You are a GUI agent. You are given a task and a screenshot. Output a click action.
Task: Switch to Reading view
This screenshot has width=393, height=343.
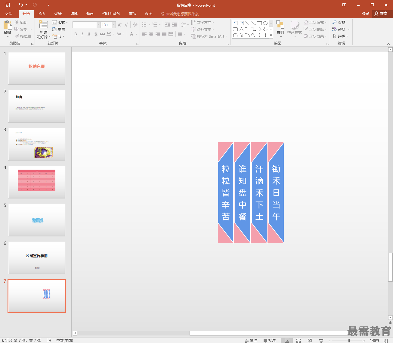(310, 341)
